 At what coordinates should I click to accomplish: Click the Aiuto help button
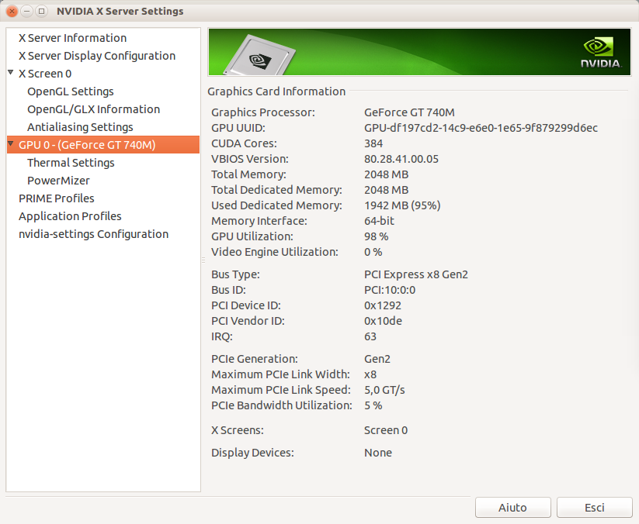click(x=512, y=507)
